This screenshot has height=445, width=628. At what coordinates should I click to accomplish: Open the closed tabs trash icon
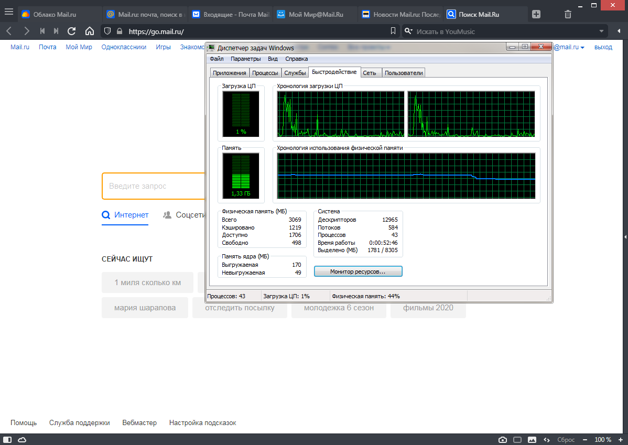pos(568,15)
